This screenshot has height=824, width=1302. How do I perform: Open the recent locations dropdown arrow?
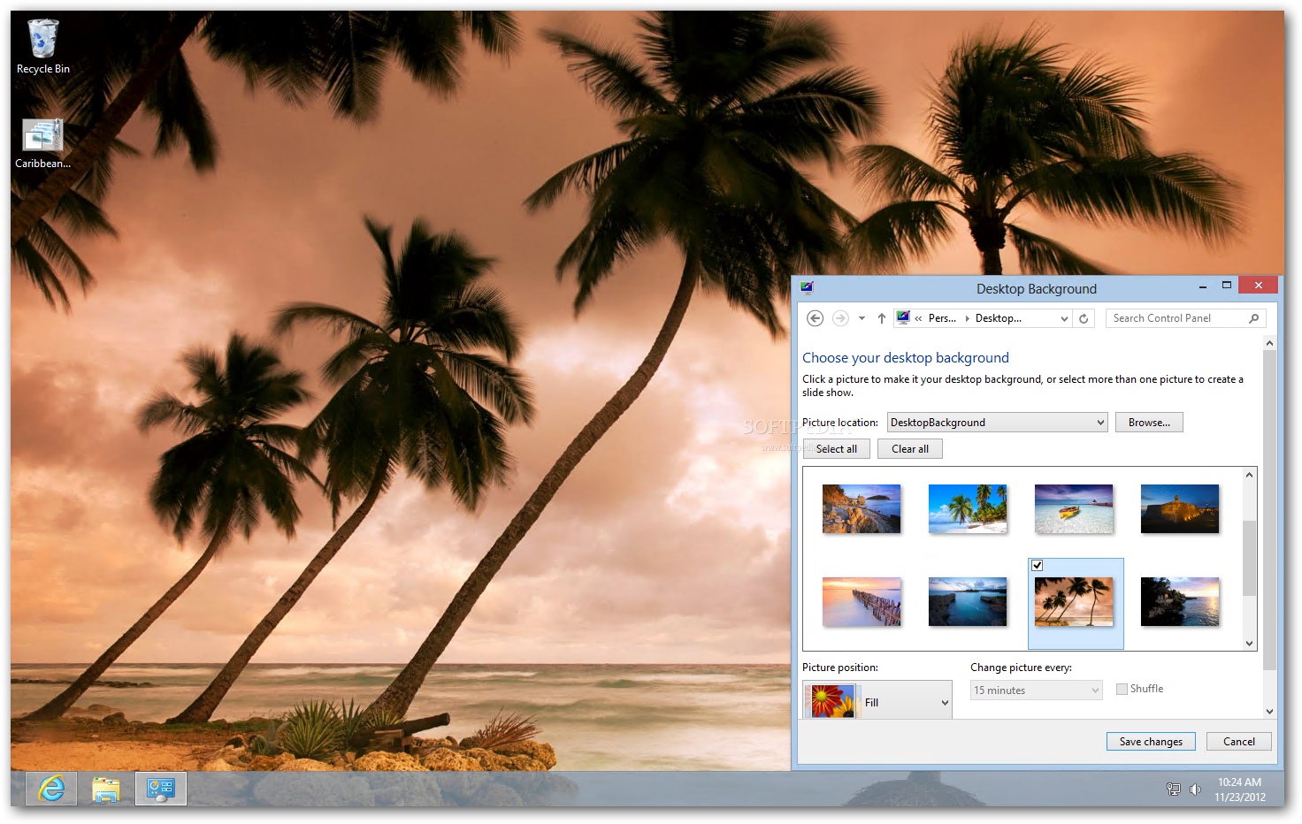tap(862, 318)
